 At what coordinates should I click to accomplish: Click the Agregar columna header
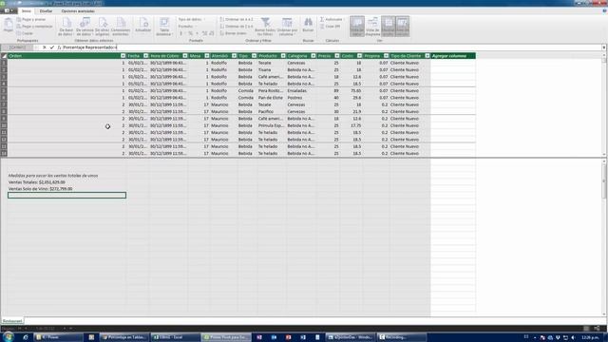(453, 56)
